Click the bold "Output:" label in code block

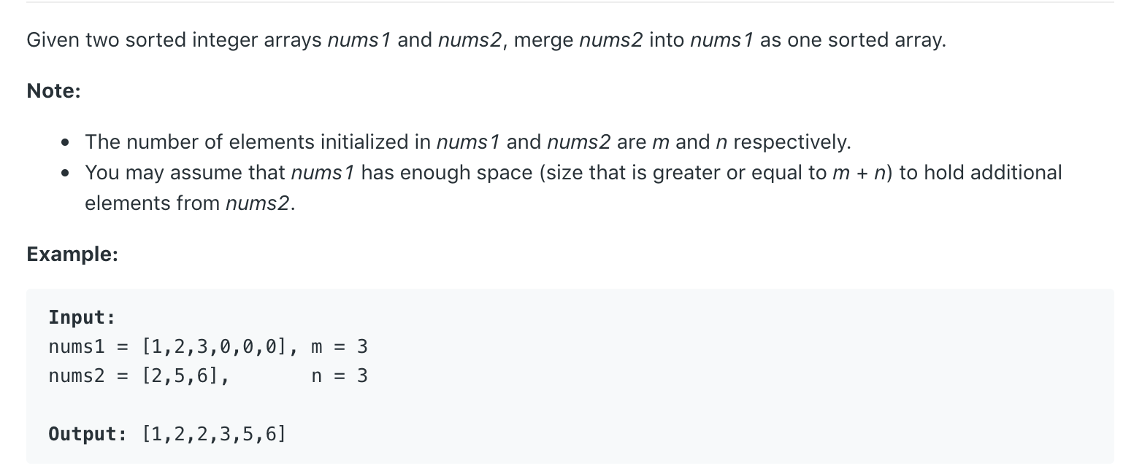click(88, 435)
